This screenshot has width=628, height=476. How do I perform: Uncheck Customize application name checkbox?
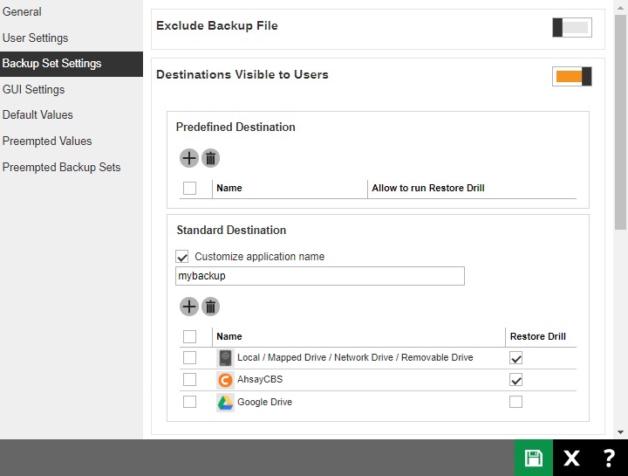click(182, 257)
